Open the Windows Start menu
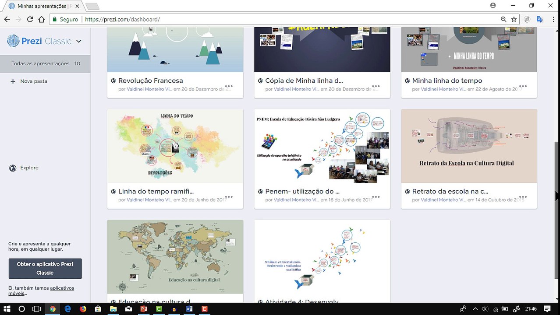Viewport: 560px width, 315px height. 7,309
